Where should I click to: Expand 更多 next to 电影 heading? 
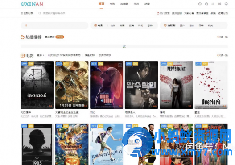(41, 55)
